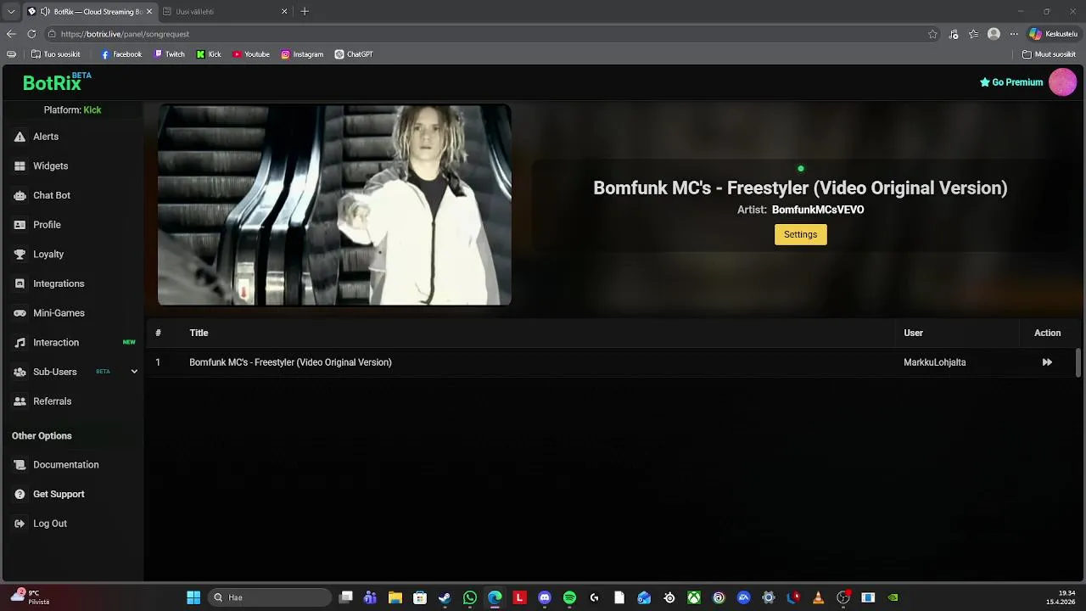Click the browser back arrow
This screenshot has width=1086, height=611.
11,34
